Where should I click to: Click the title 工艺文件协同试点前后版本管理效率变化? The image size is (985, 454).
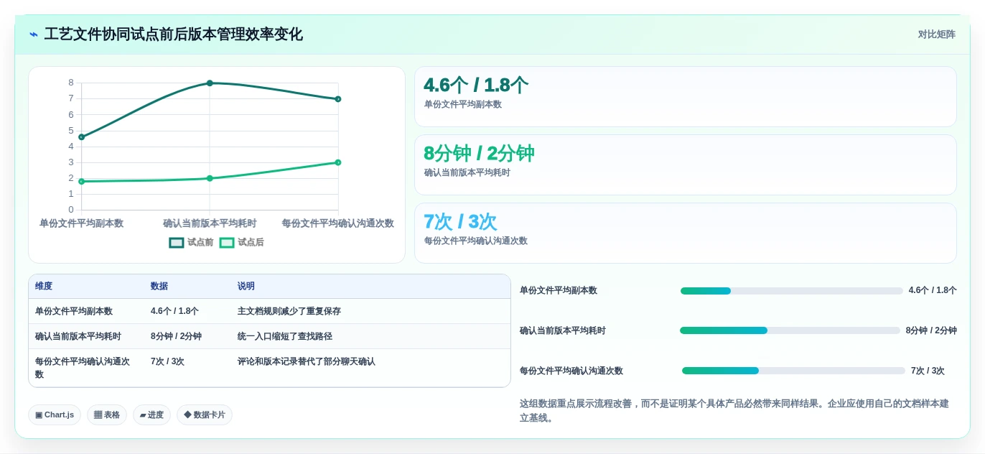[173, 34]
